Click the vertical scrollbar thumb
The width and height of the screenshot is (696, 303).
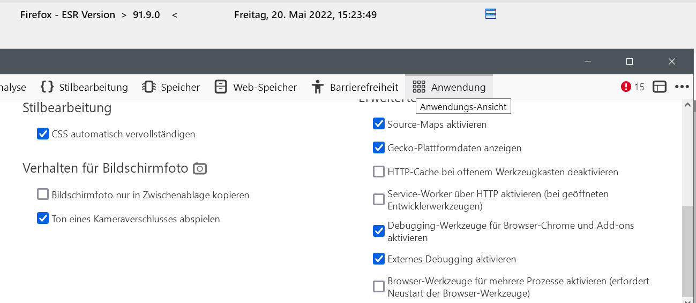[x=687, y=251]
